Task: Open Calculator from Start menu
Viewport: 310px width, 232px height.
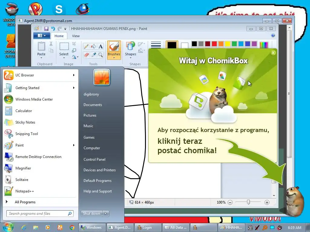Action: tap(41, 111)
